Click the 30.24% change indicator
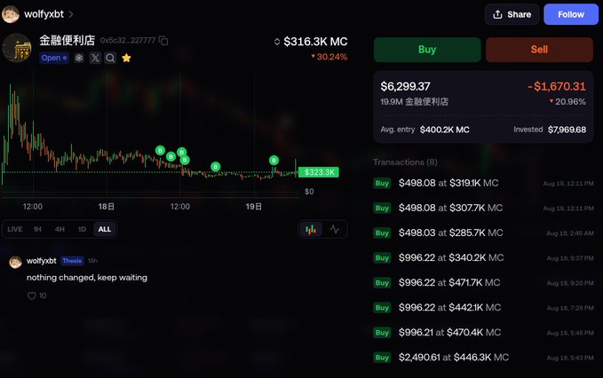Viewport: 603px width, 378px height. [329, 57]
